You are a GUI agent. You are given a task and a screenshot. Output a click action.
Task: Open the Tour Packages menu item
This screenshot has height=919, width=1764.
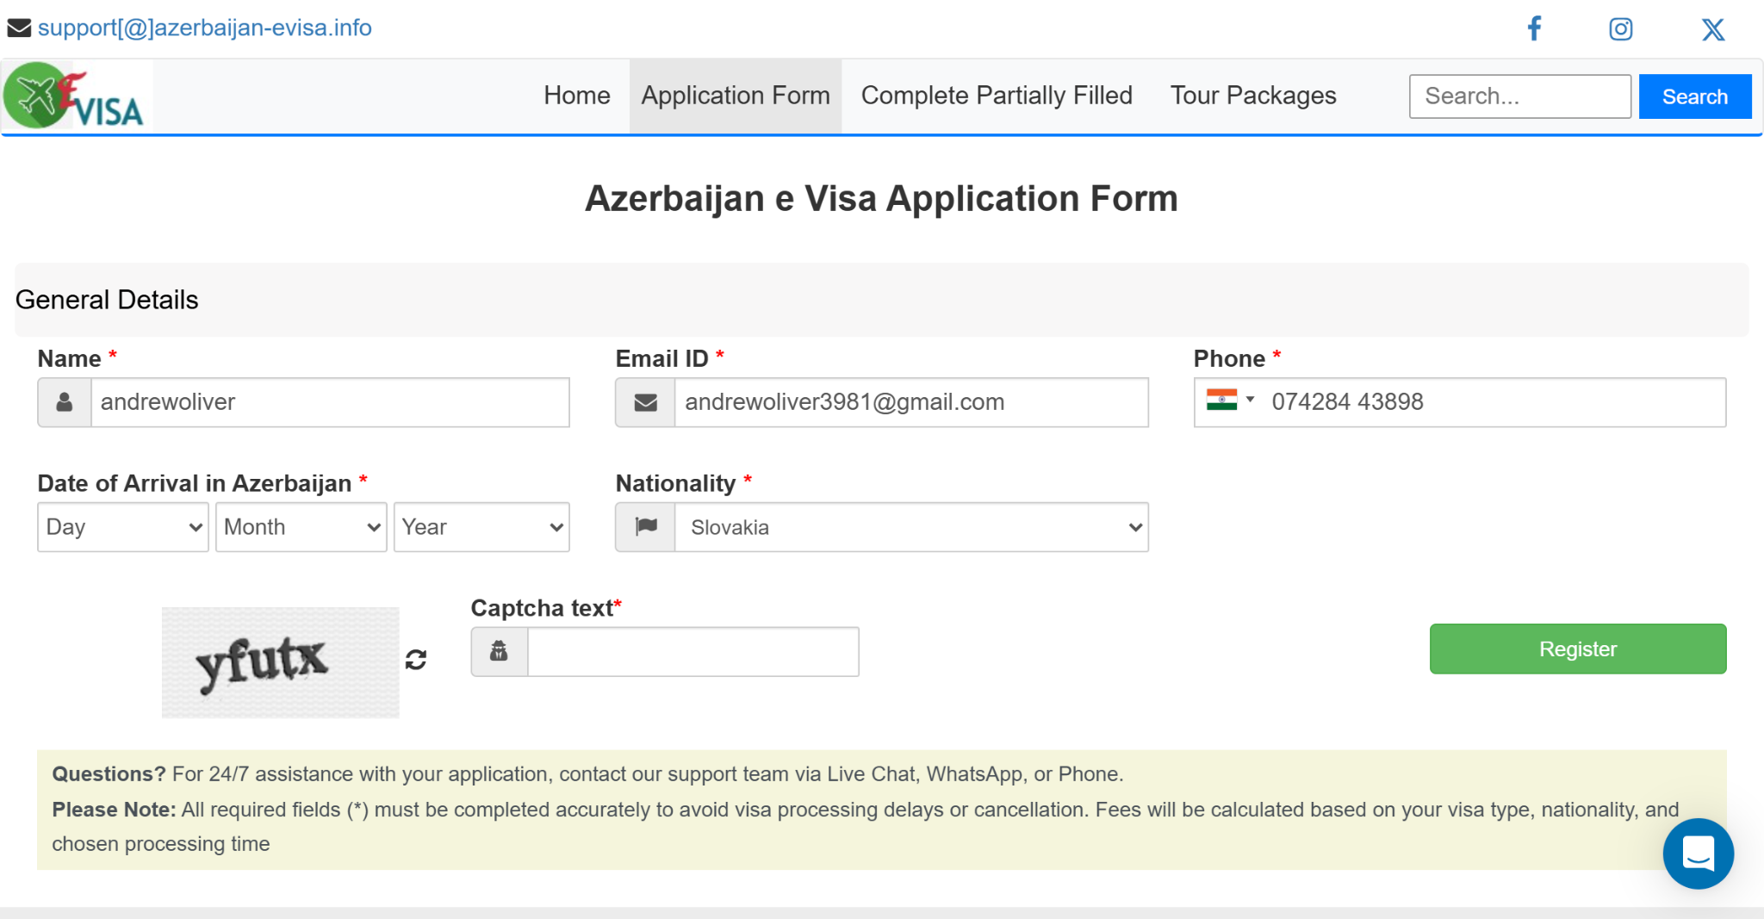point(1252,96)
